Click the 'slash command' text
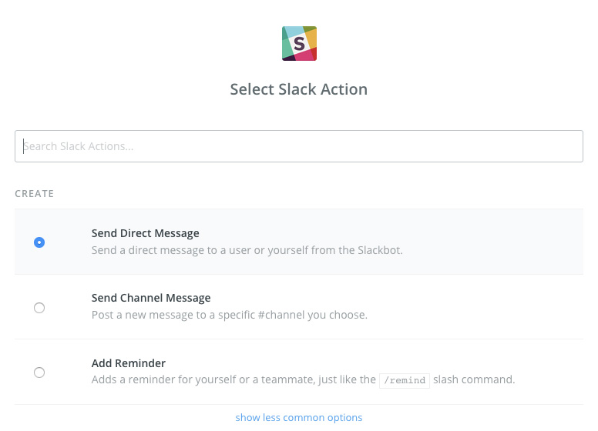This screenshot has height=431, width=598. pyautogui.click(x=474, y=379)
